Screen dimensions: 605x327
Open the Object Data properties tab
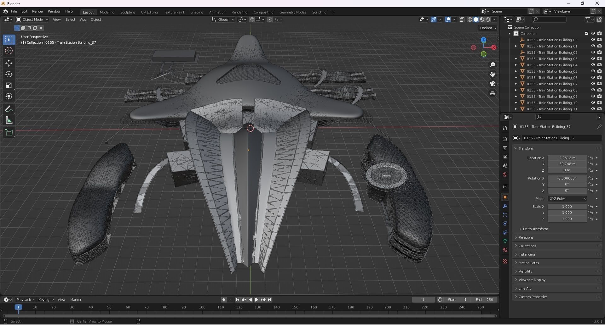(x=505, y=241)
